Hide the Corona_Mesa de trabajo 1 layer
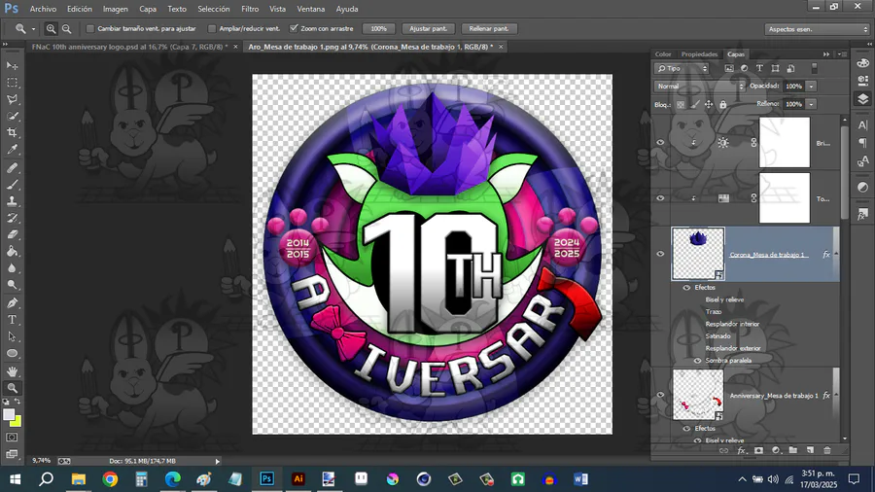Image resolution: width=875 pixels, height=492 pixels. [x=660, y=254]
